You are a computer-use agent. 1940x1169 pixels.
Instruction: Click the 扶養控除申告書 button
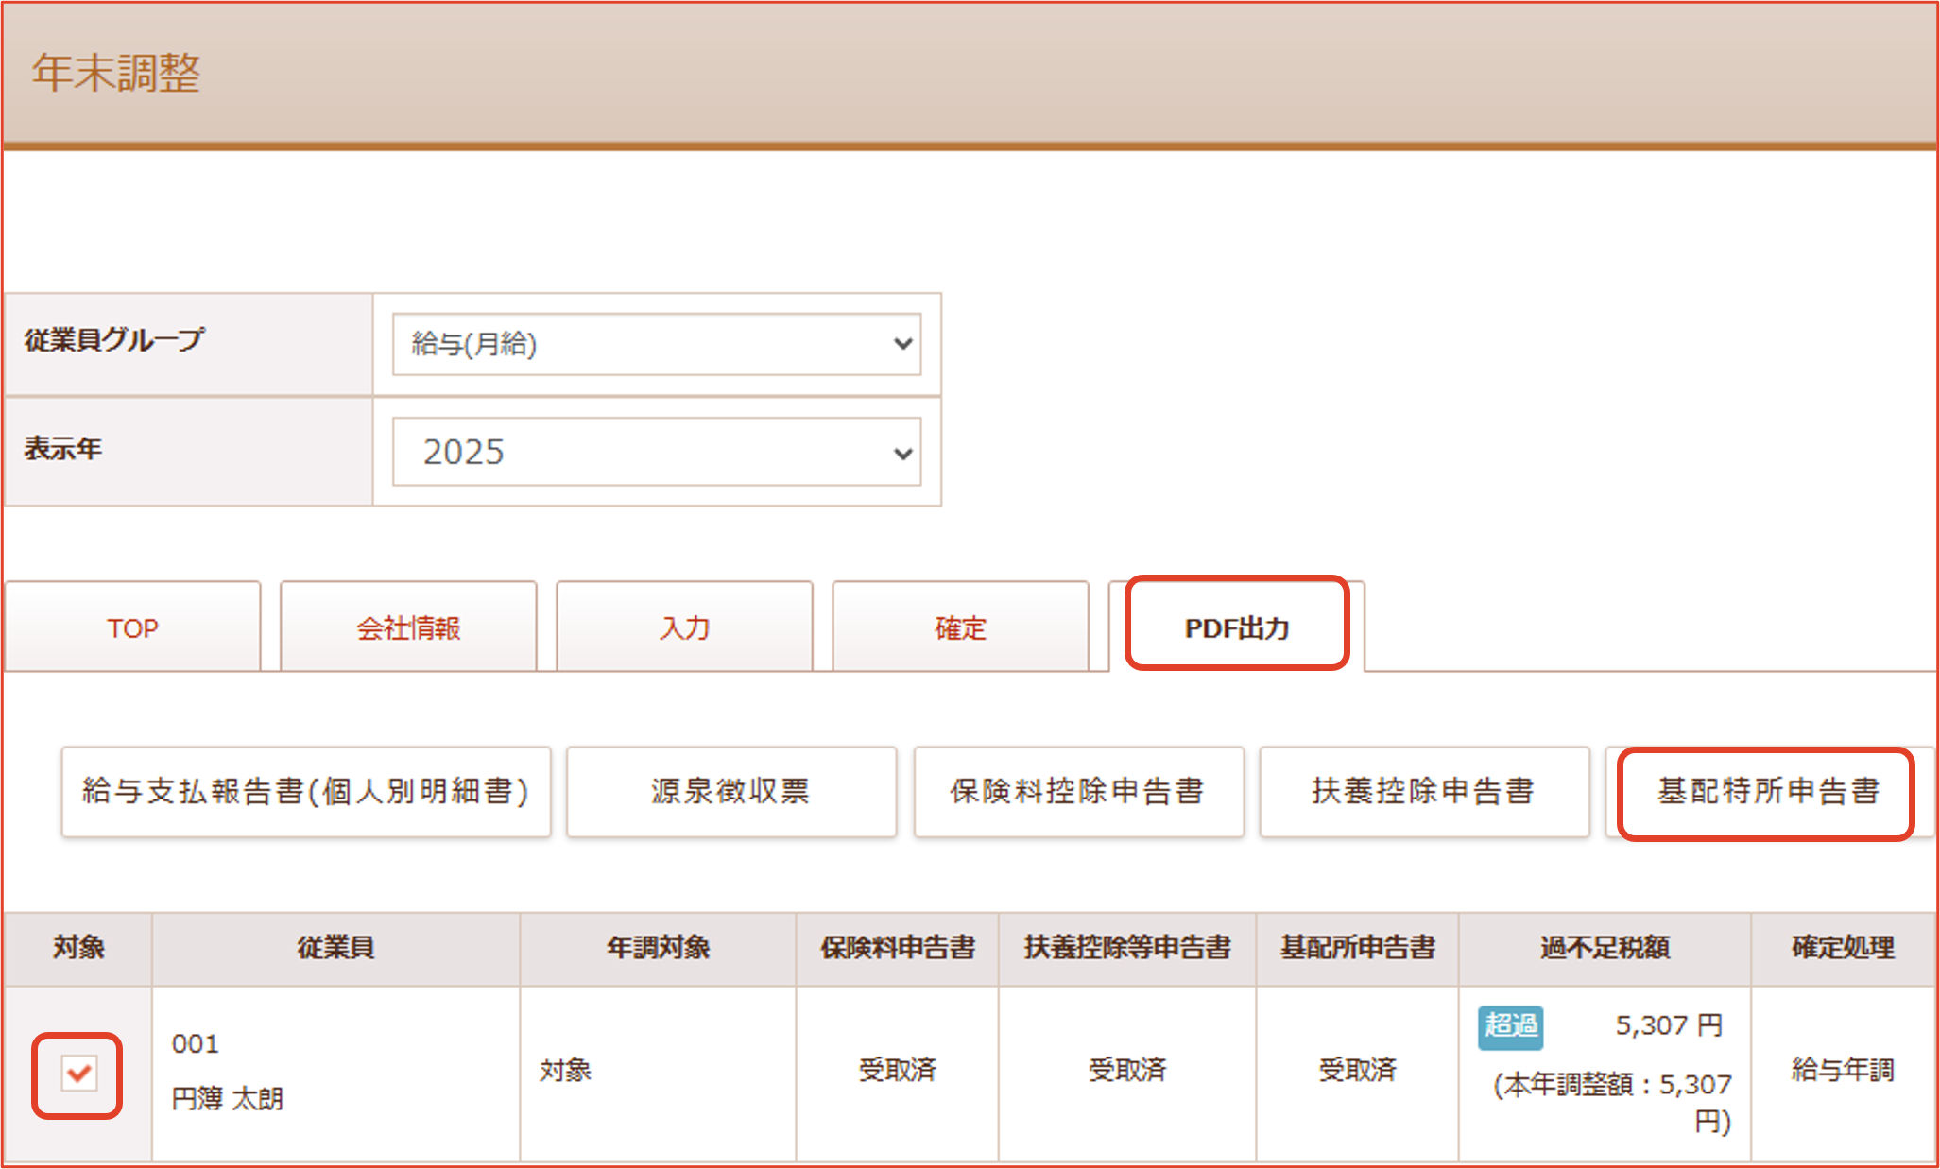point(1423,791)
